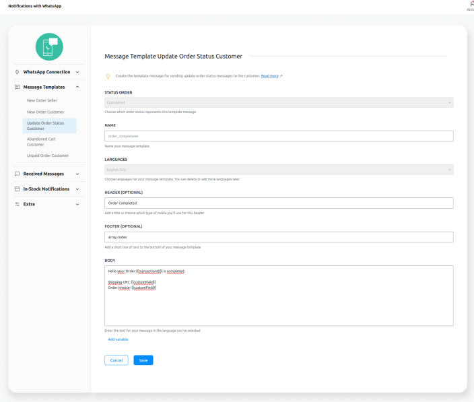The image size is (474, 402).
Task: Expand the Received Messages section chevron
Action: (77, 174)
